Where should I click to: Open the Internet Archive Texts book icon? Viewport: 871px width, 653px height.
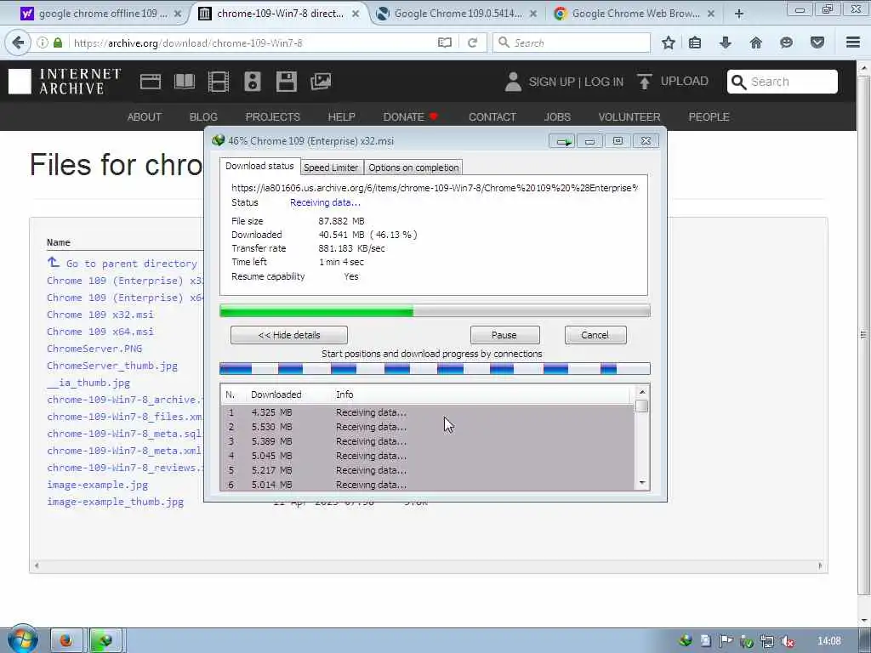pyautogui.click(x=185, y=82)
